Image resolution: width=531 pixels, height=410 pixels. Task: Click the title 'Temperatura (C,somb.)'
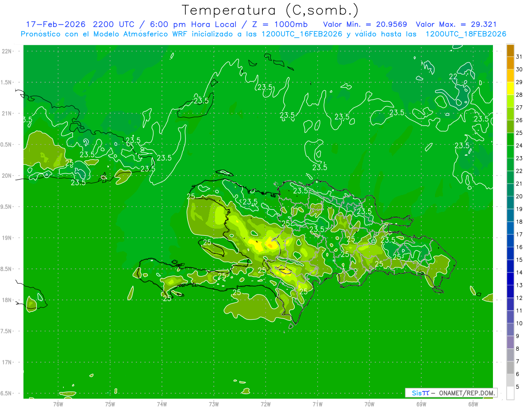point(271,10)
